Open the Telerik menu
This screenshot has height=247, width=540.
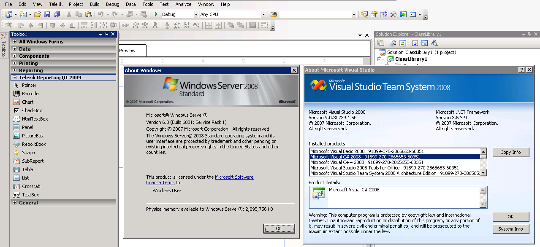[x=56, y=4]
